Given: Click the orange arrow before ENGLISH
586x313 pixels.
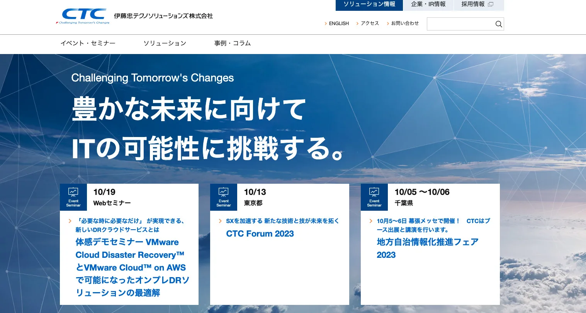Looking at the screenshot, I should tap(326, 24).
